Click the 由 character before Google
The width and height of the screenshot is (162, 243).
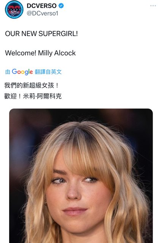point(8,72)
